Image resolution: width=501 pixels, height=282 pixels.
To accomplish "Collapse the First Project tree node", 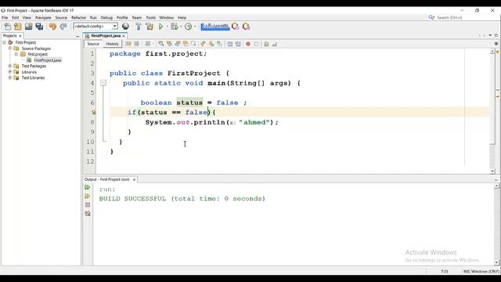I will (x=4, y=42).
